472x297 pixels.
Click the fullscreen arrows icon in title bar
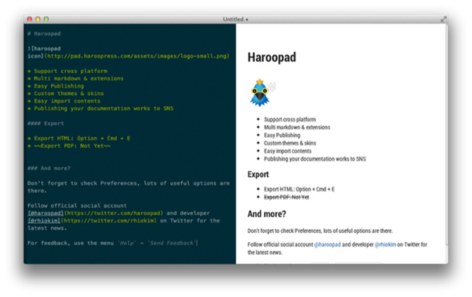tap(443, 20)
